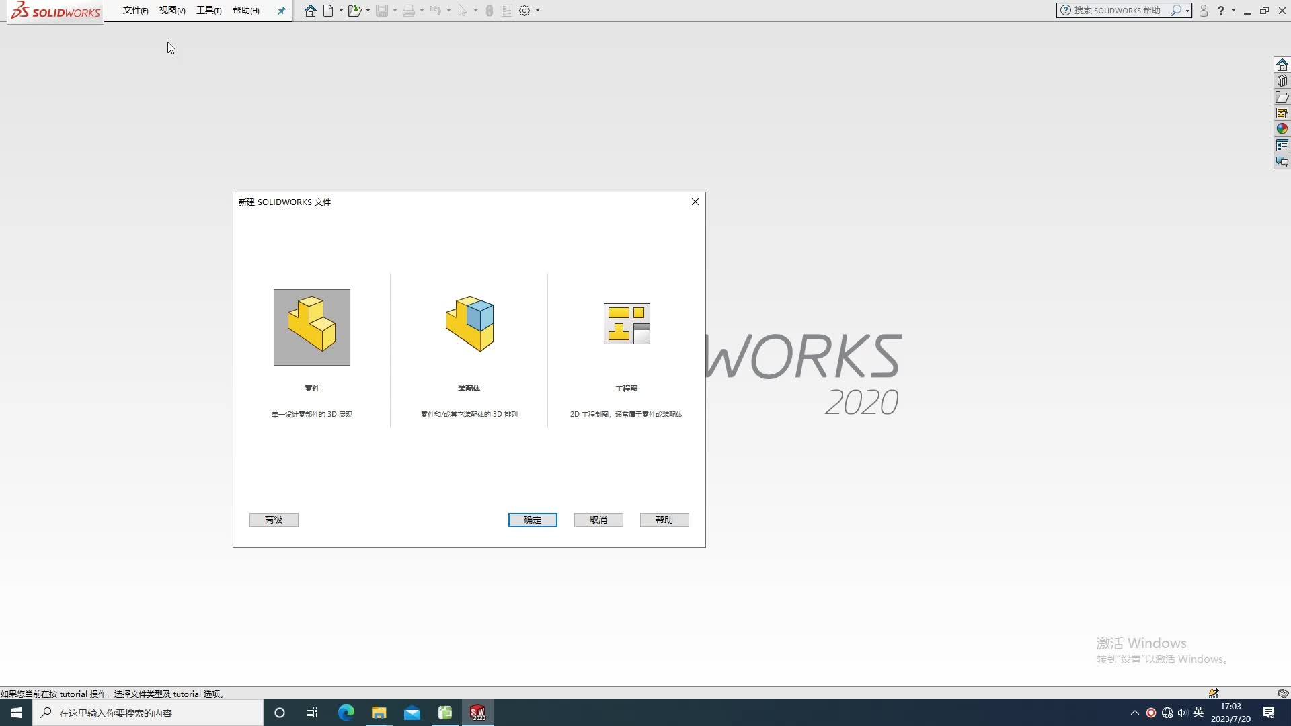Viewport: 1291px width, 726px height.
Task: Expand the Open file dropdown arrow
Action: [x=368, y=11]
